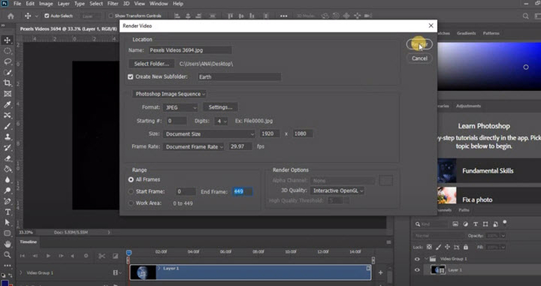Select the Horizontal Type tool
Viewport: 541px width, 286px height.
coord(7,212)
